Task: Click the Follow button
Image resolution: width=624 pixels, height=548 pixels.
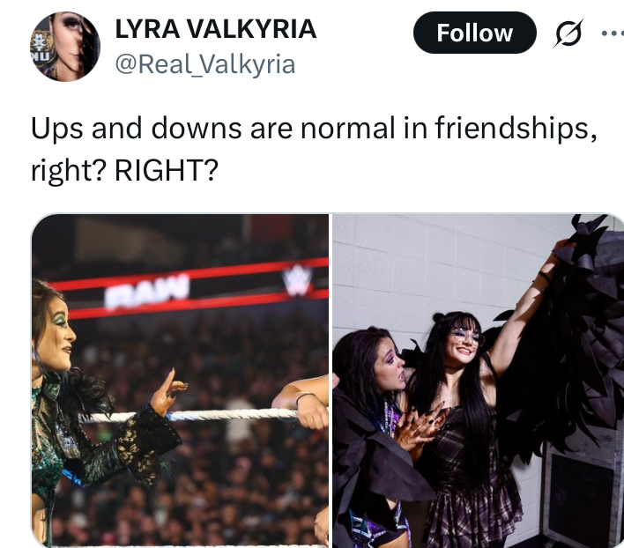Action: coord(475,33)
